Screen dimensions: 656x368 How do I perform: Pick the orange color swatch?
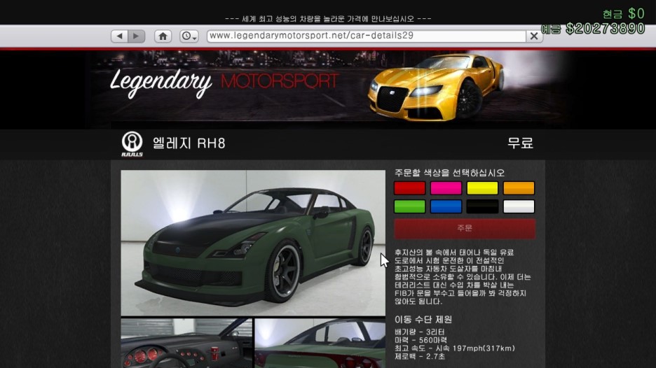519,188
